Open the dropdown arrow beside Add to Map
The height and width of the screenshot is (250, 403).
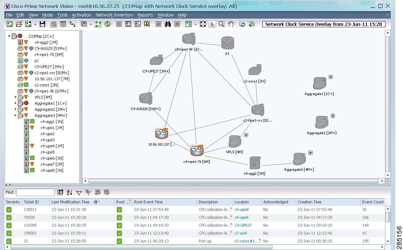tap(35, 24)
